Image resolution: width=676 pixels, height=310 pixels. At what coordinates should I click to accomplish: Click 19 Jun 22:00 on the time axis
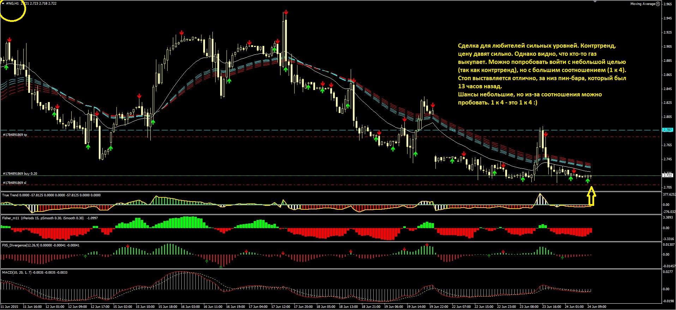click(439, 306)
